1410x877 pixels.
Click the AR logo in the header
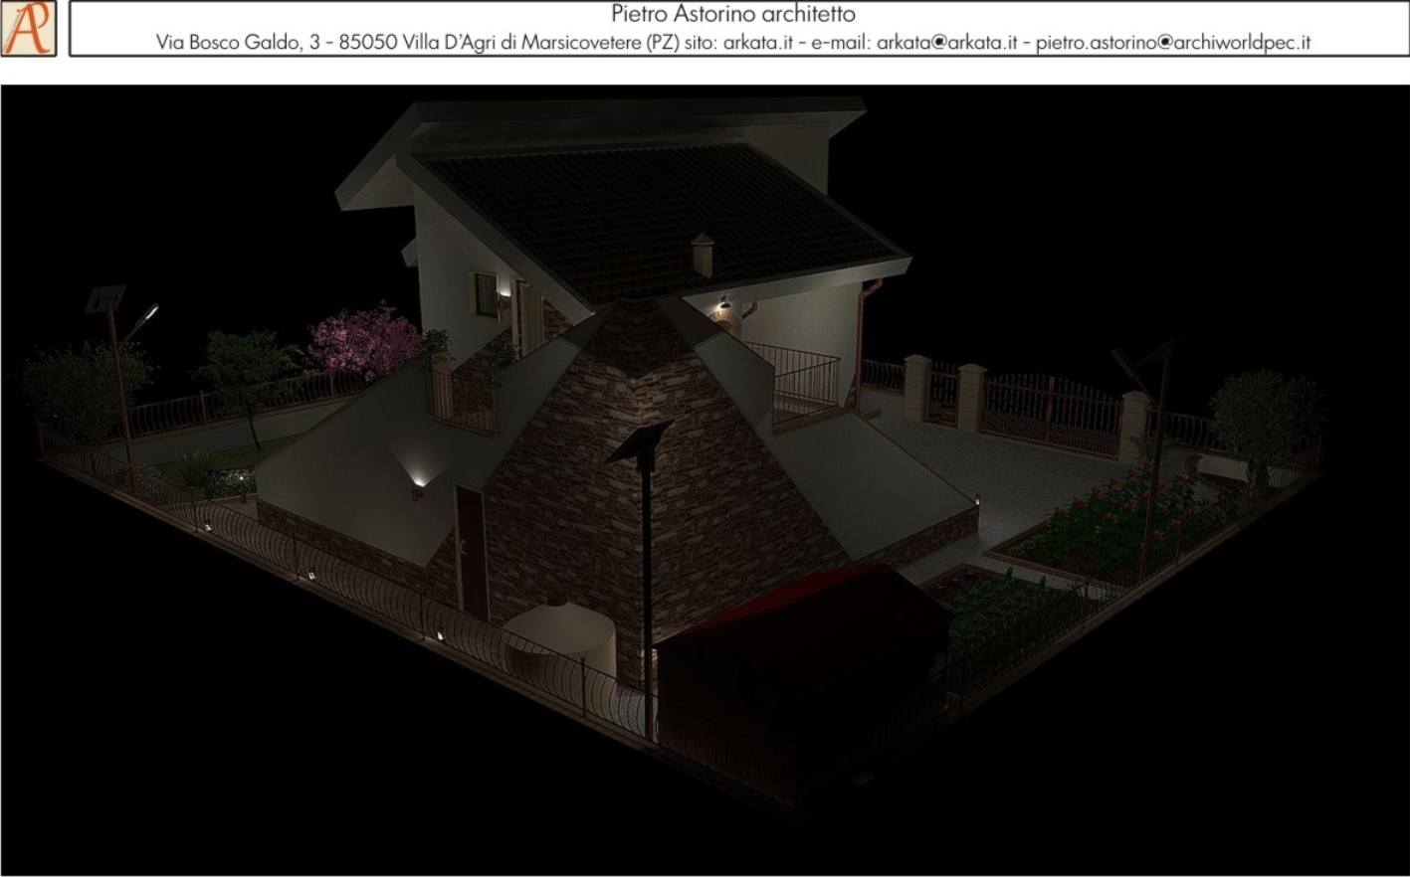point(28,28)
